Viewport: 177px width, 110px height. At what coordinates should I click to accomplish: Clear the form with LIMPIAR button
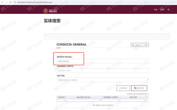(x=123, y=88)
